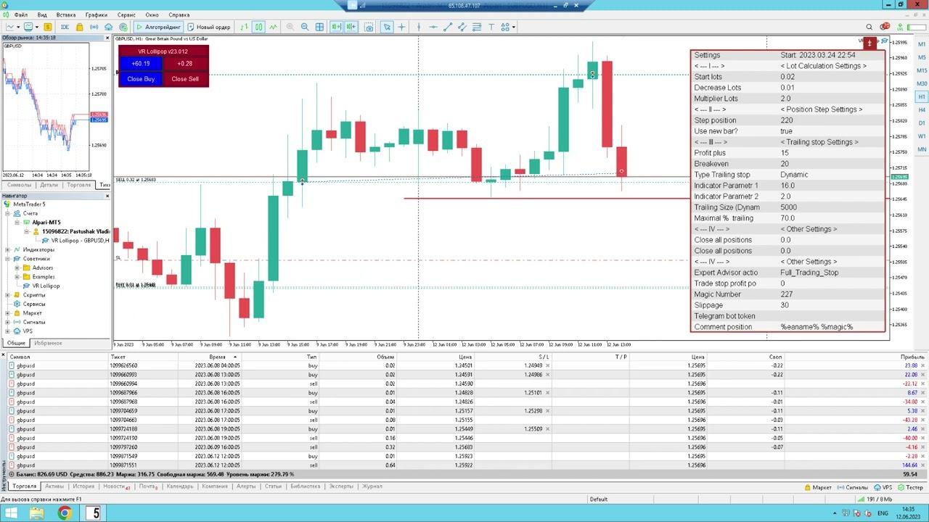
Task: Select the cursor arrow tool
Action: 387,27
